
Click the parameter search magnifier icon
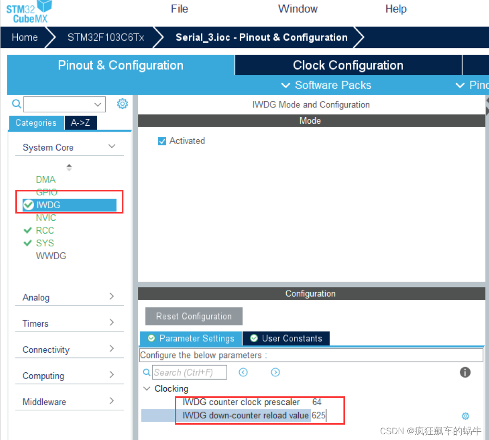147,372
